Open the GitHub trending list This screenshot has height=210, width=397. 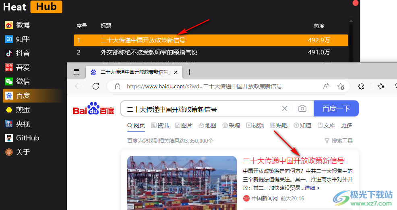[22, 138]
